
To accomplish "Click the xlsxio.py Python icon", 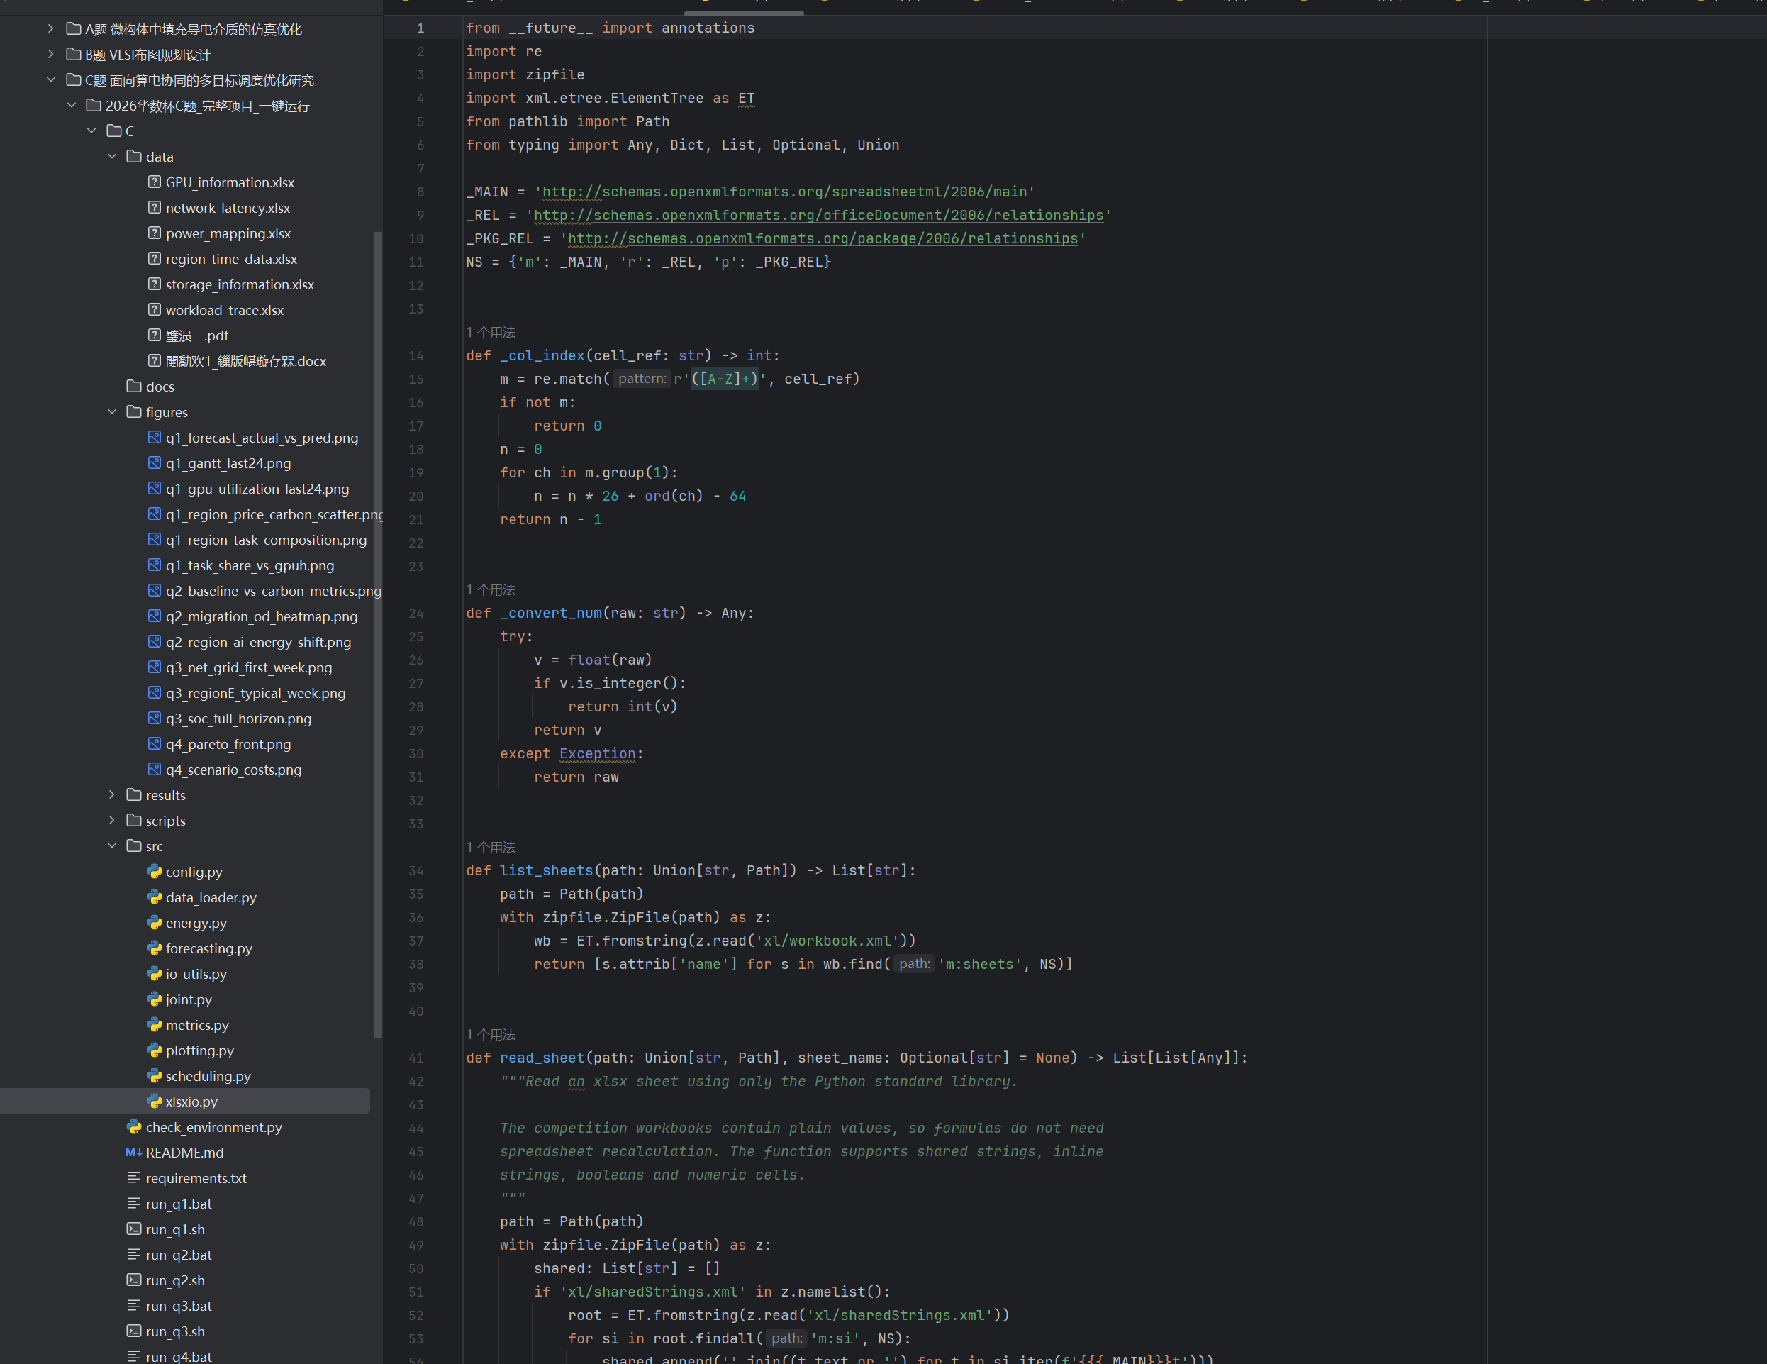I will pos(155,1101).
